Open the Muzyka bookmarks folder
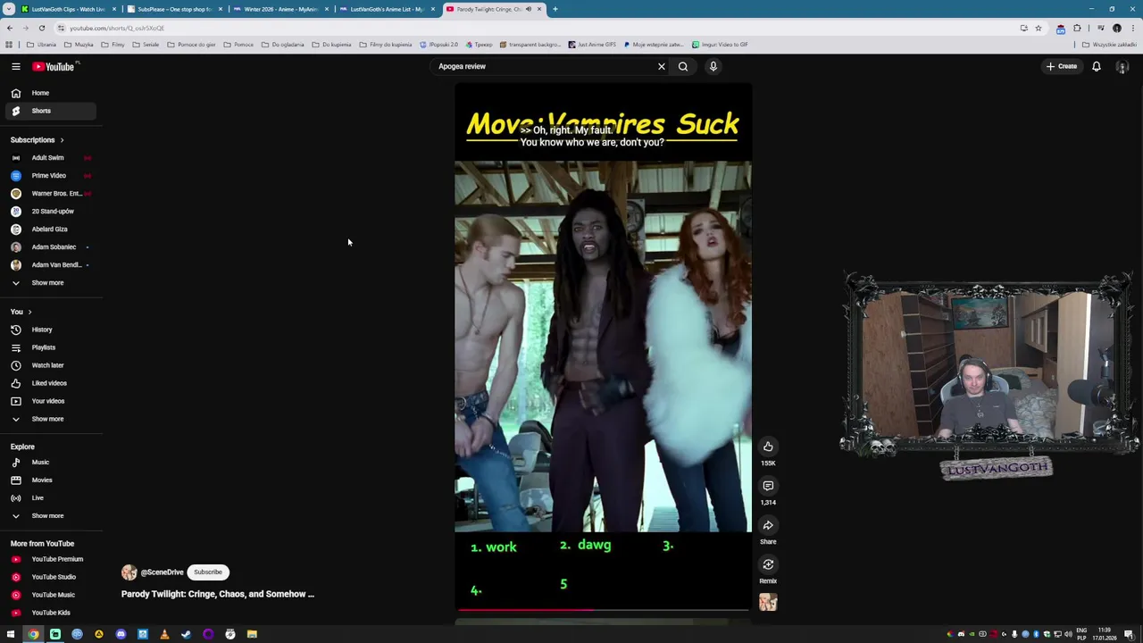 pyautogui.click(x=79, y=45)
